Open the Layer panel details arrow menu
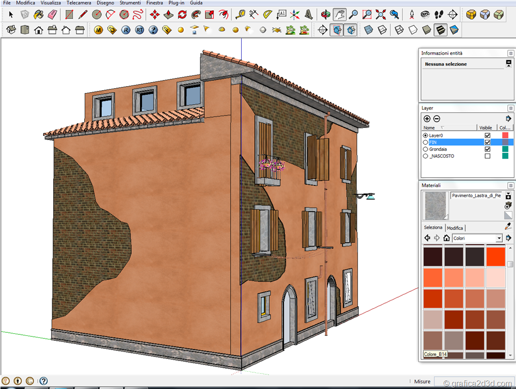The height and width of the screenshot is (389, 516). coord(508,119)
